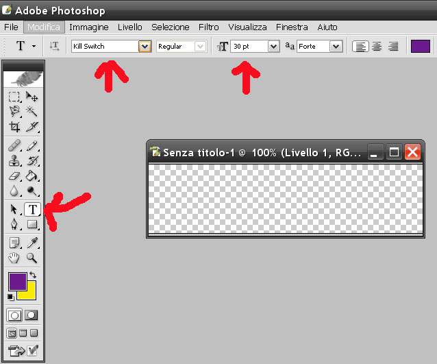Switch to Quick Mask mode
Screen dimensions: 437x364
[32, 315]
